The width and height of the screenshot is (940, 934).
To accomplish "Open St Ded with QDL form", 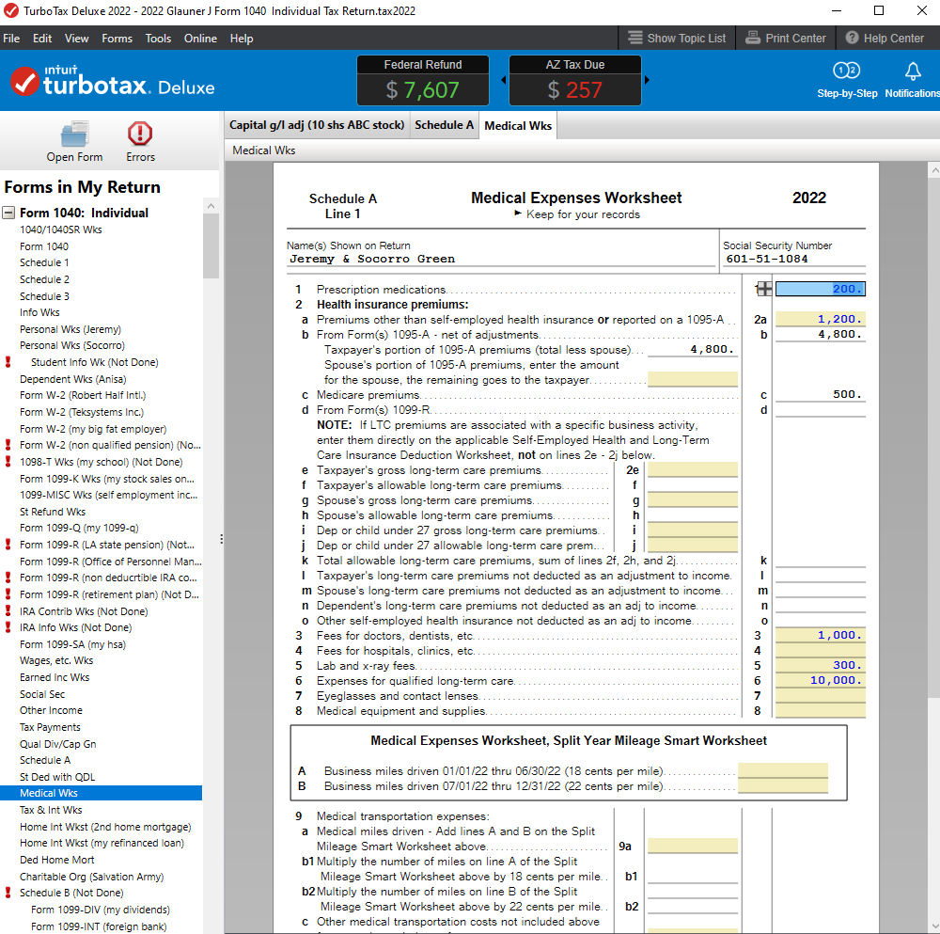I will [x=57, y=777].
